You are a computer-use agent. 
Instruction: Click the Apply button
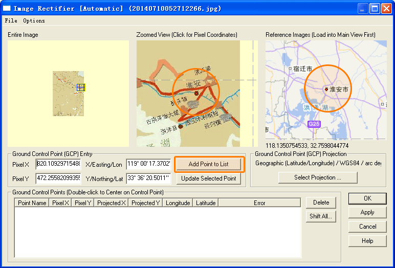tap(367, 213)
